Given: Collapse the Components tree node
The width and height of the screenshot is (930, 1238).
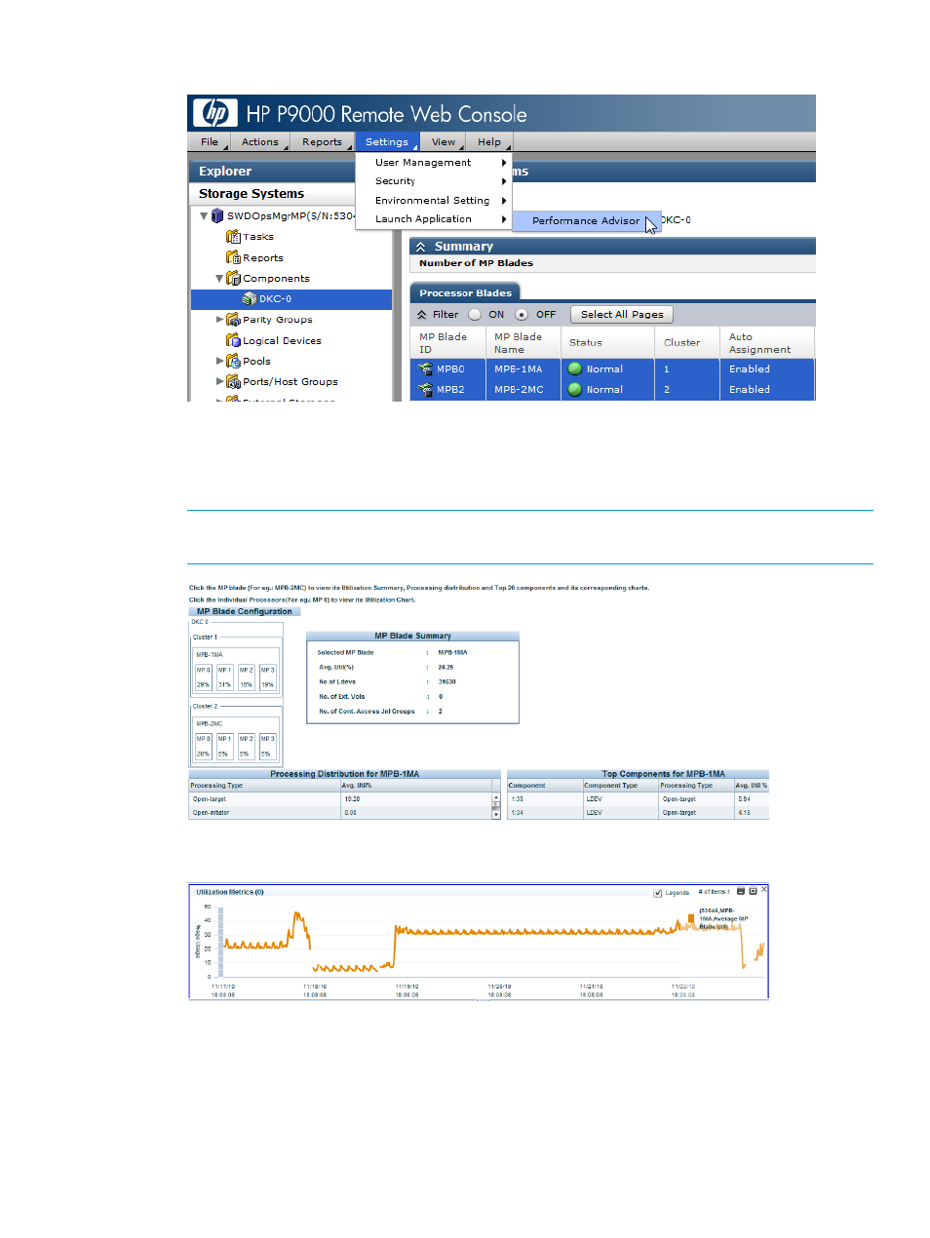Looking at the screenshot, I should pos(219,278).
